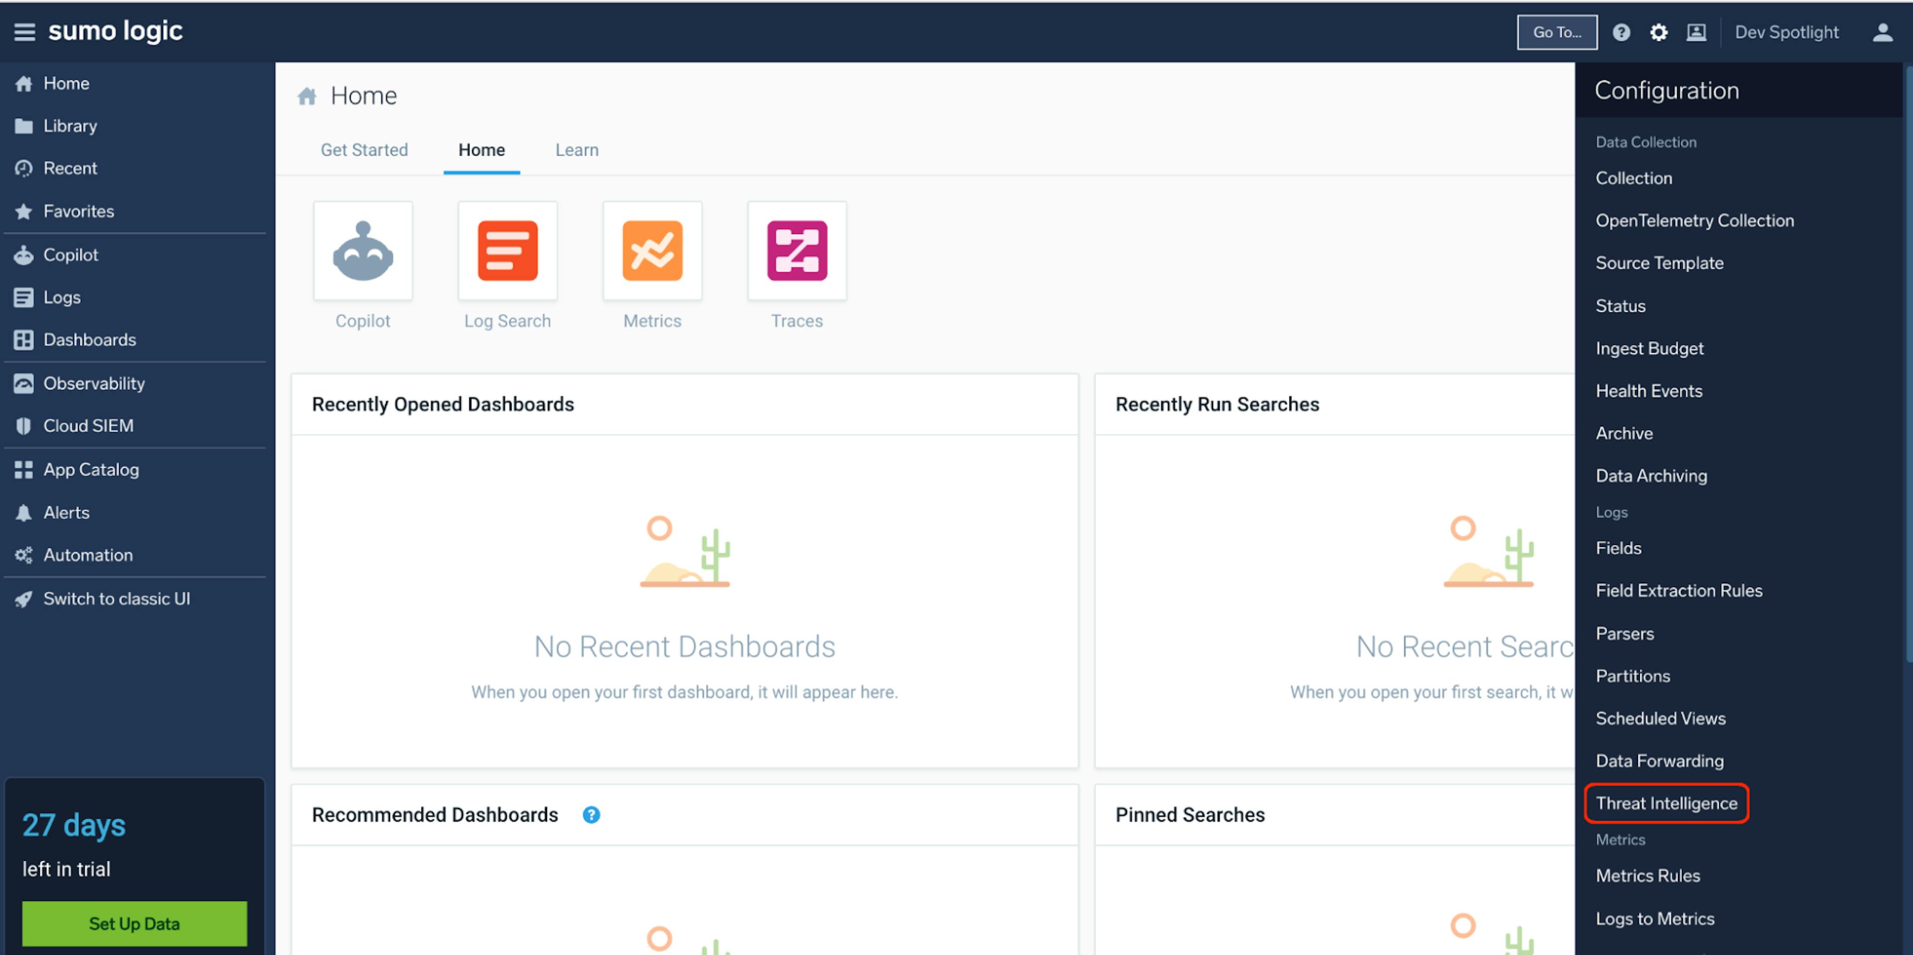Viewport: 1913px width, 955px height.
Task: Click the Go To... button
Action: [1557, 32]
